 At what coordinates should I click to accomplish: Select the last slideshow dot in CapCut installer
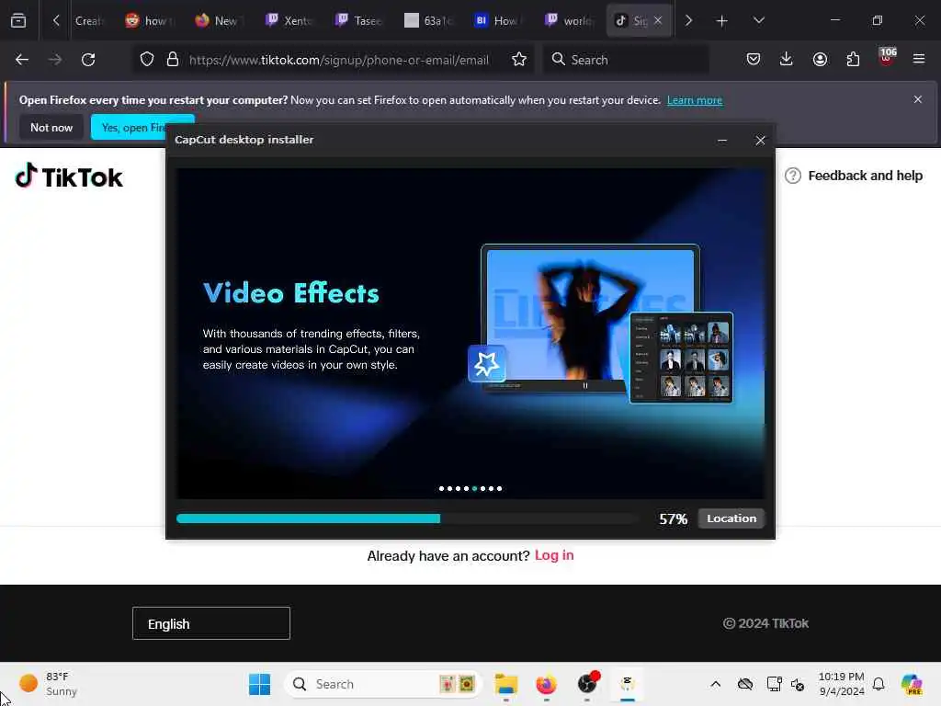coord(499,489)
